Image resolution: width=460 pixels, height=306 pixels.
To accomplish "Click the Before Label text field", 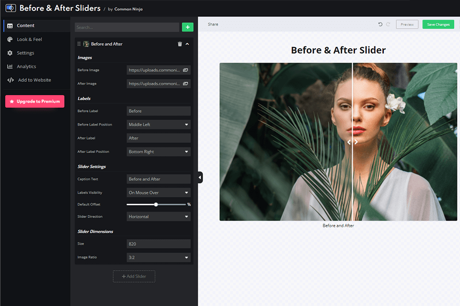I will [159, 111].
